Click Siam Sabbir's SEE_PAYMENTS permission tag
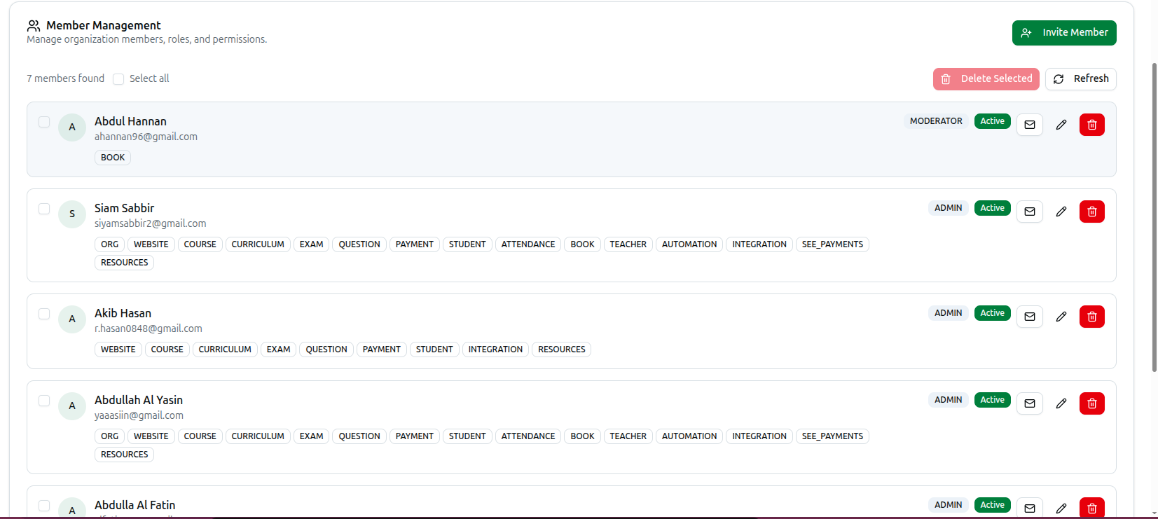This screenshot has width=1158, height=519. [x=832, y=244]
